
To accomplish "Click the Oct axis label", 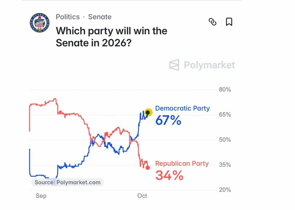I will point(142,196).
